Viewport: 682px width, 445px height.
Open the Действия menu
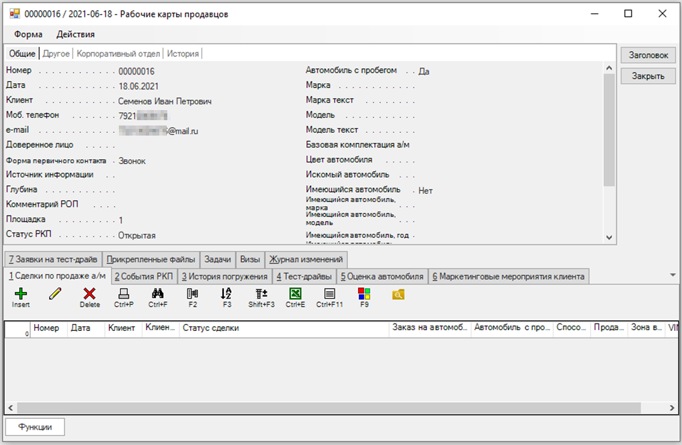pos(75,34)
